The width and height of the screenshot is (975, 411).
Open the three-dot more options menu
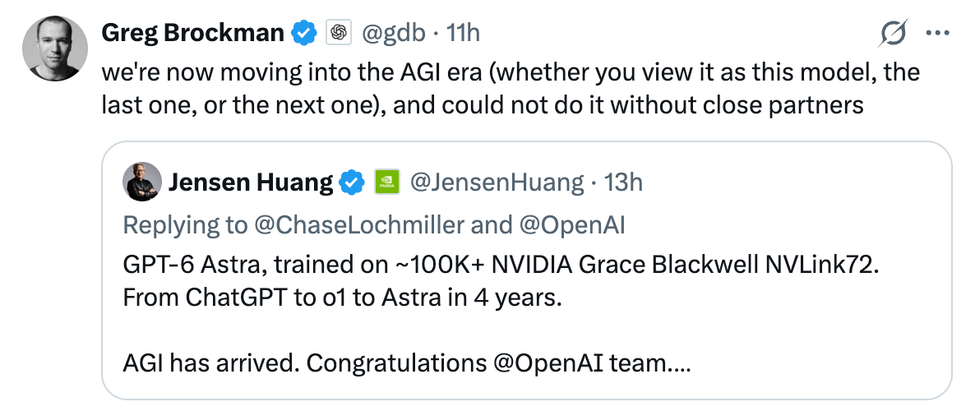(x=938, y=33)
